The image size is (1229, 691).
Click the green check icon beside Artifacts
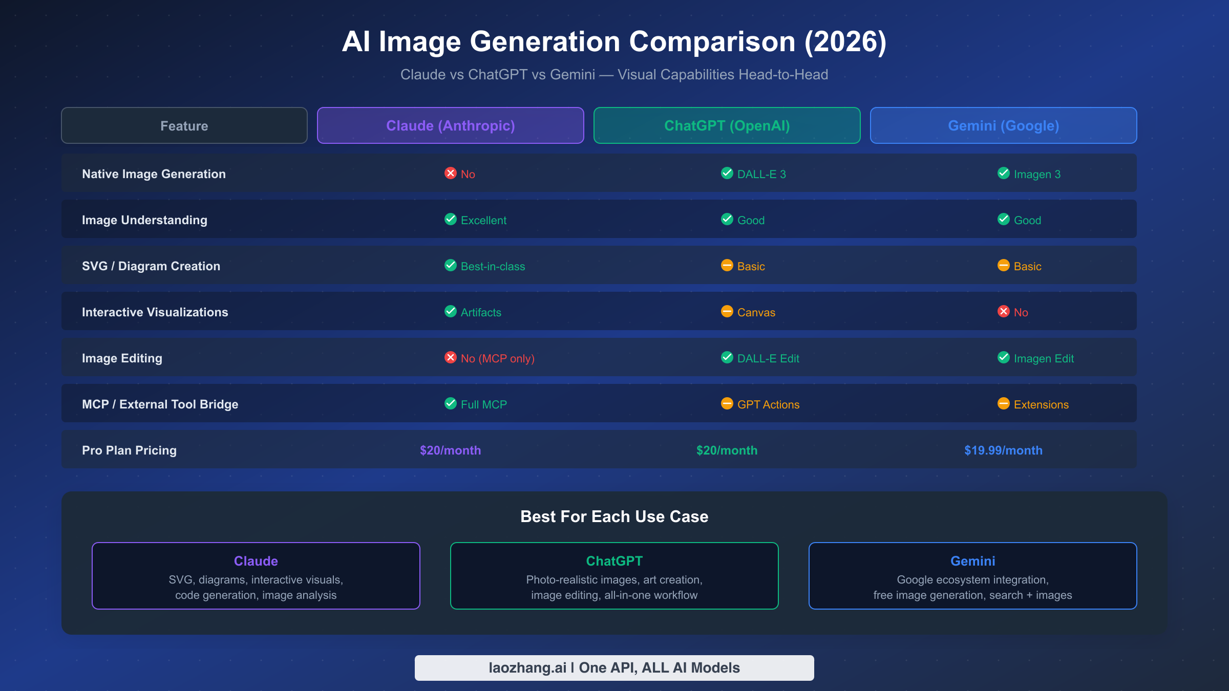click(x=450, y=312)
